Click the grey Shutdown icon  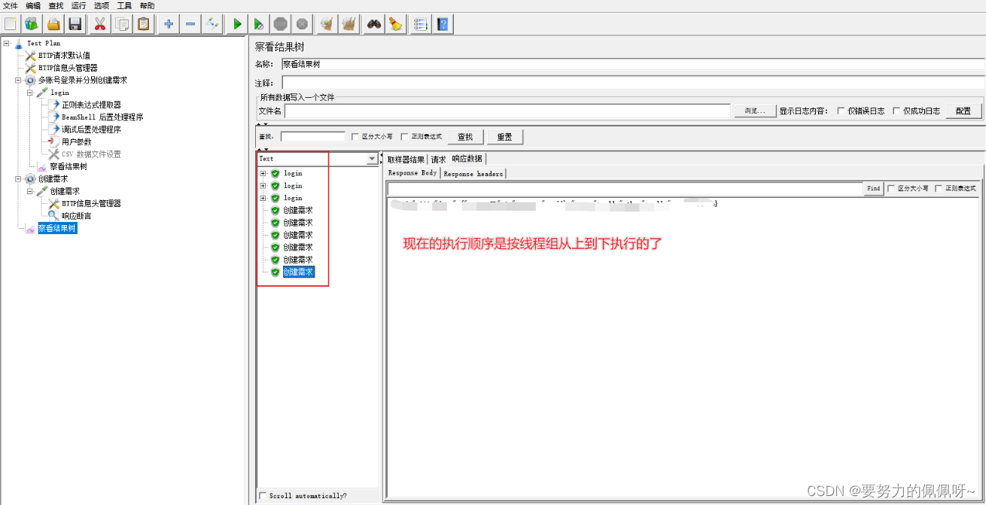tap(302, 24)
